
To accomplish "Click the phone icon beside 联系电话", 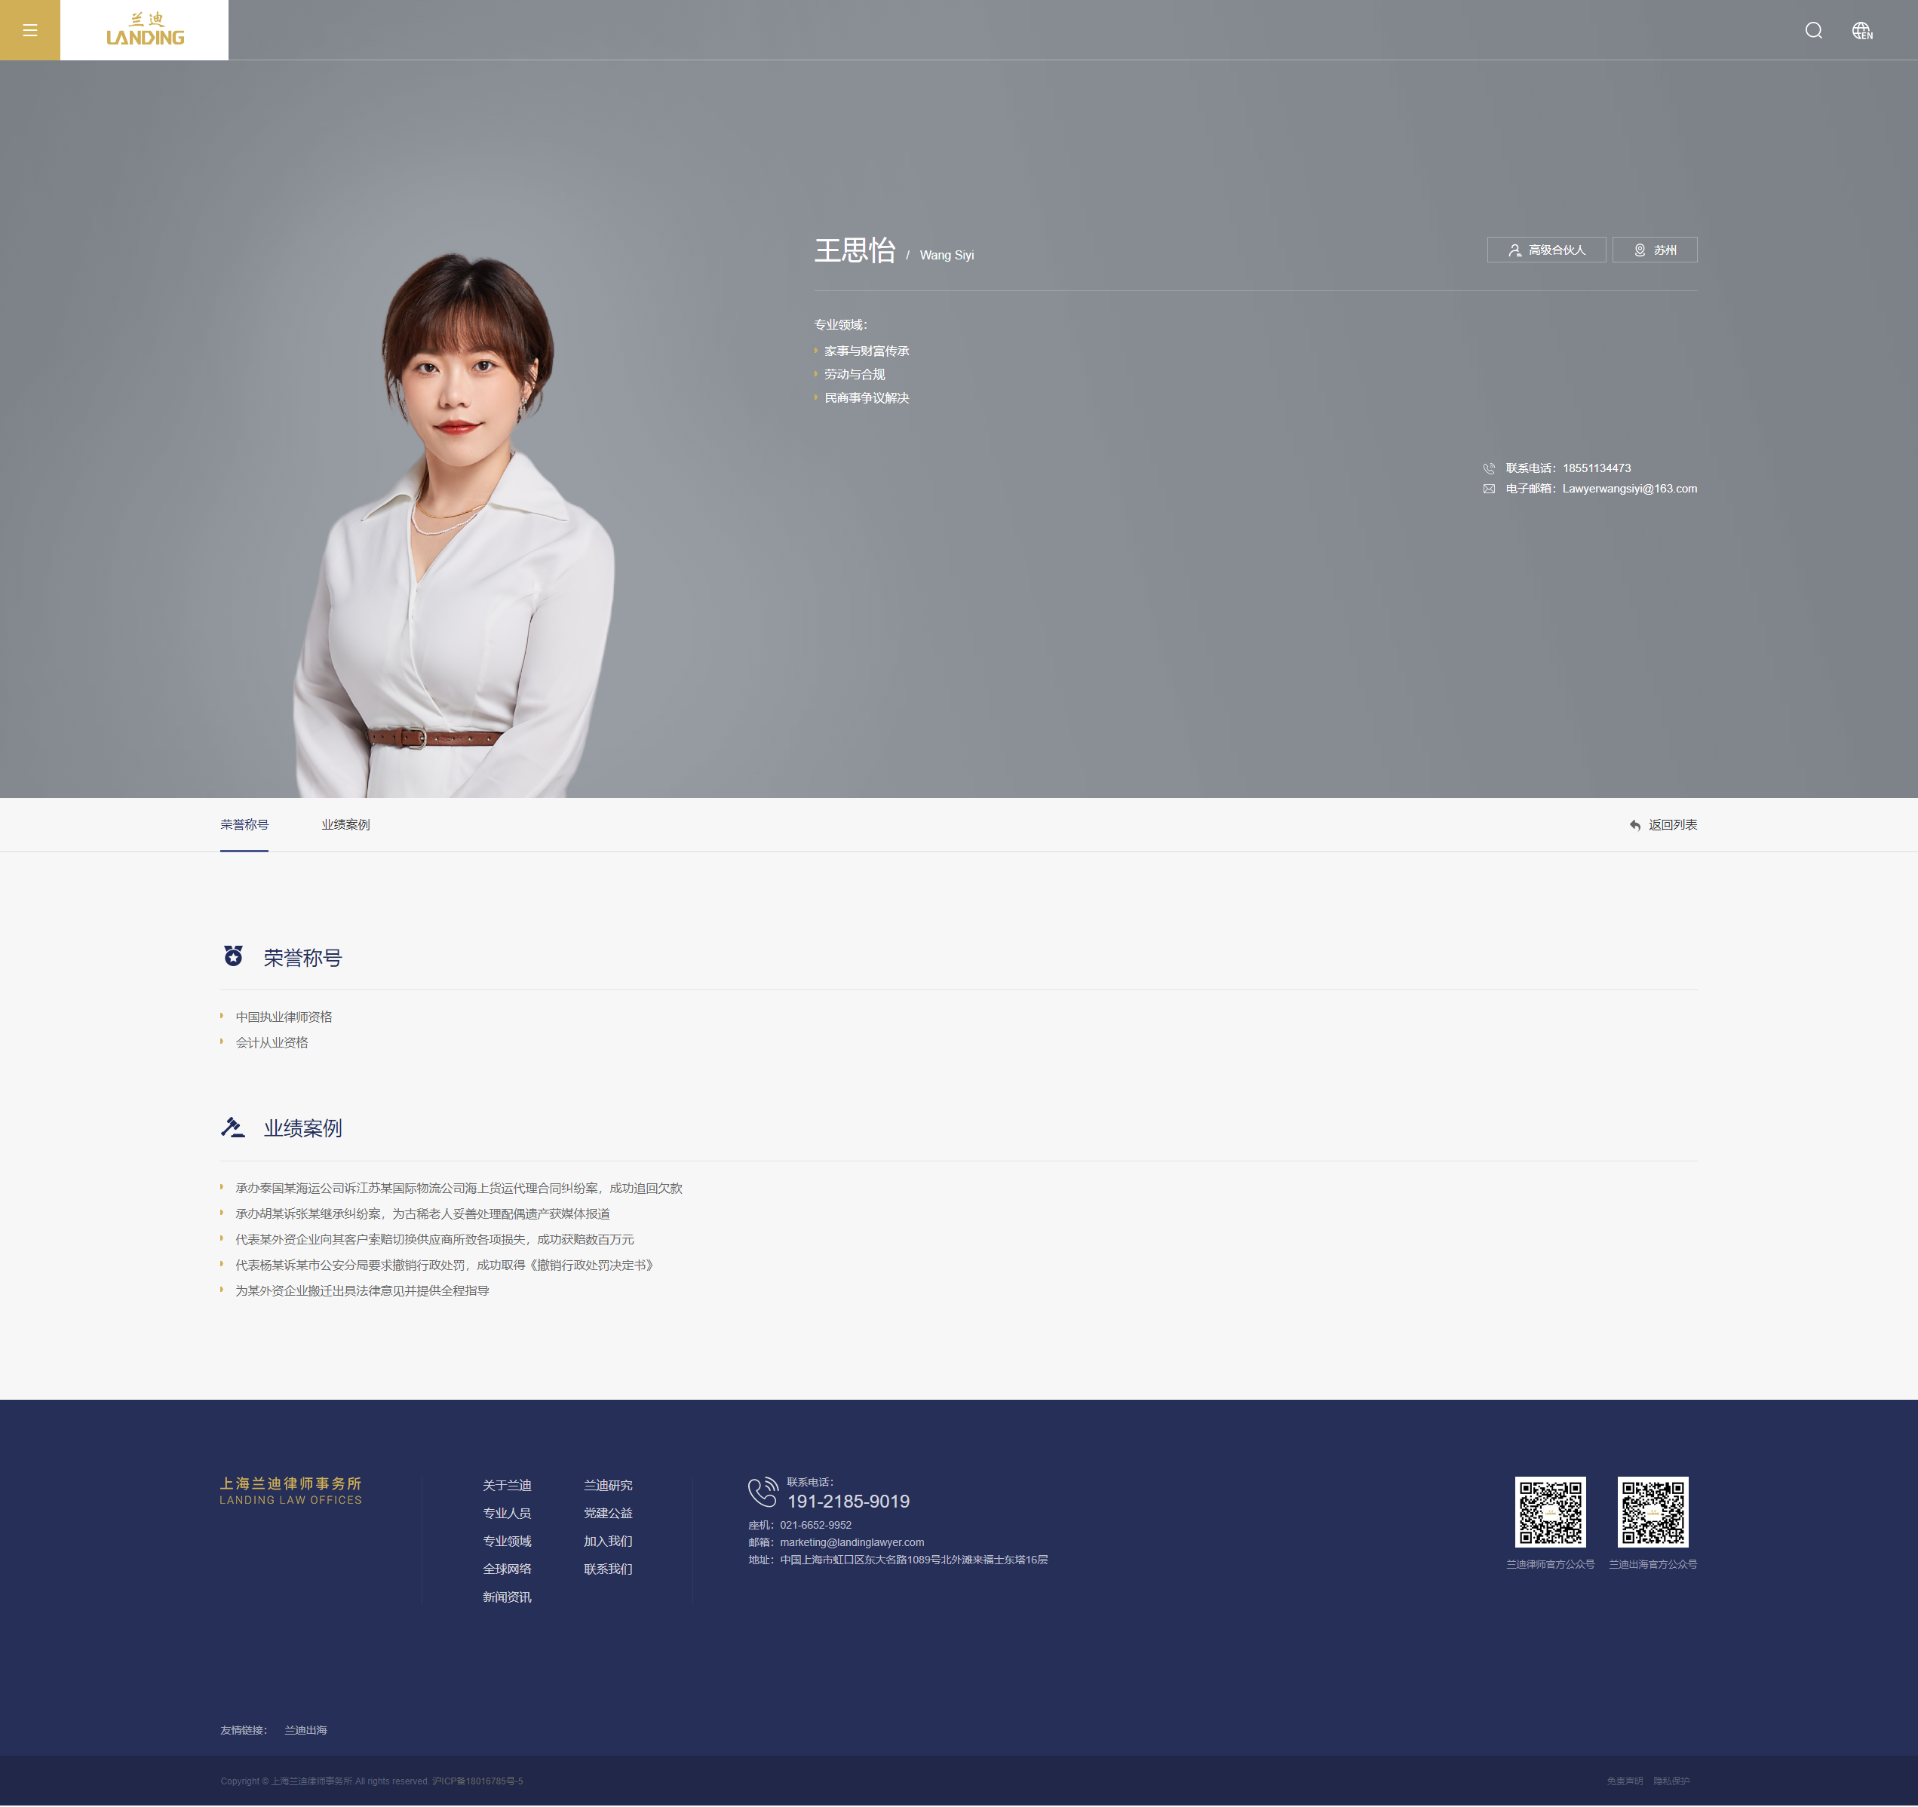I will (1489, 469).
